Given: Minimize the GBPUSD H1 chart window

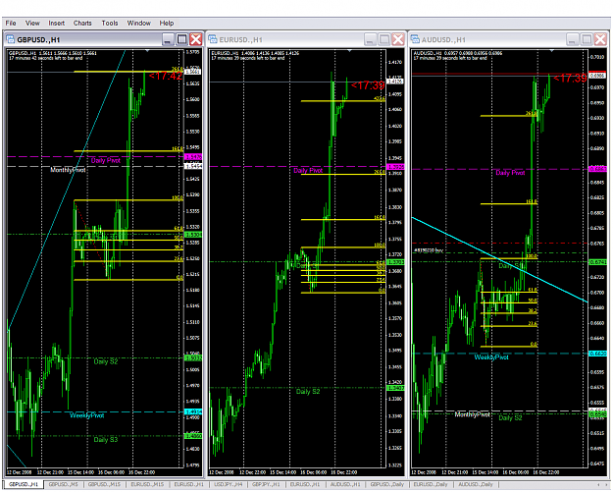Looking at the screenshot, I should 168,39.
